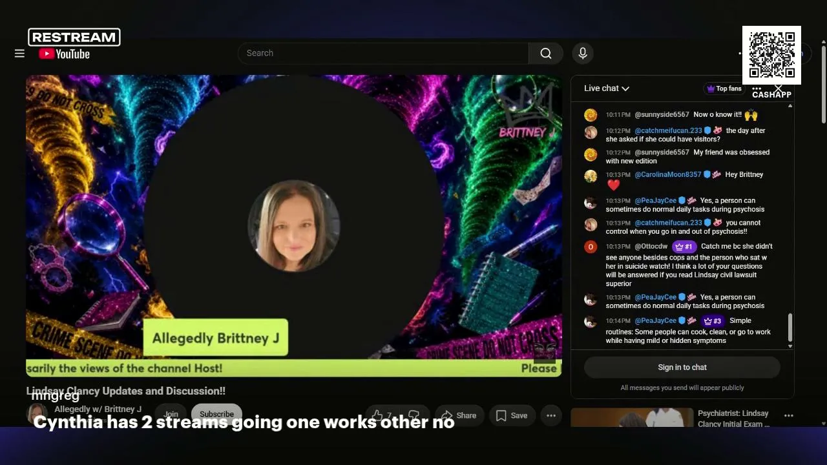
Task: Dislike the video with thumbs down
Action: pos(415,415)
